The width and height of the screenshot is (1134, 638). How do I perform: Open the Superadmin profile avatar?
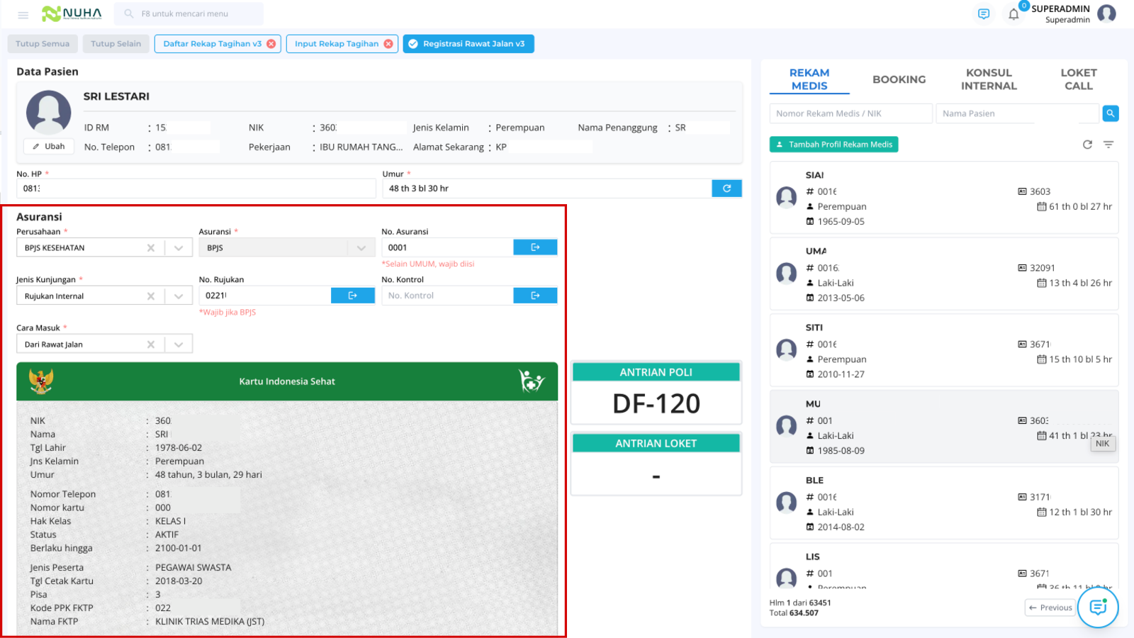point(1106,13)
